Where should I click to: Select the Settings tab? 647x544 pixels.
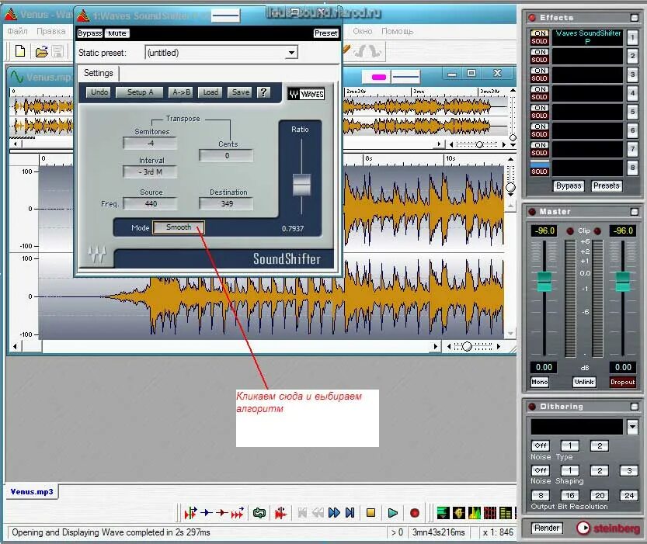coord(98,73)
